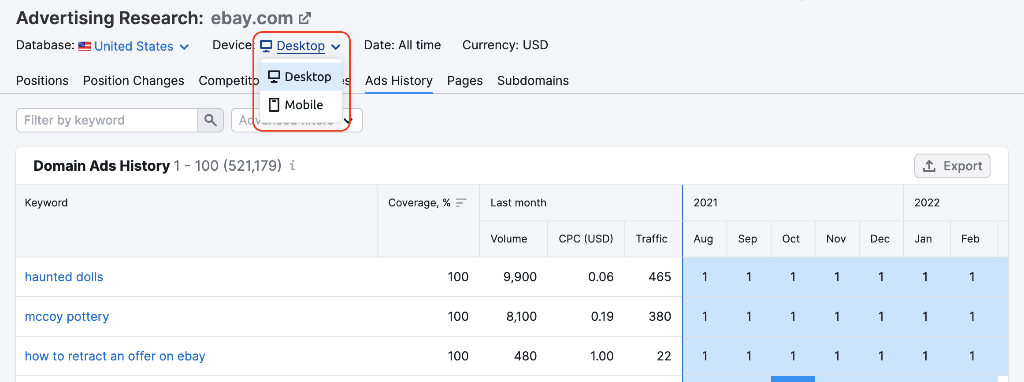Go to the Pages tab
1024x382 pixels.
click(465, 81)
